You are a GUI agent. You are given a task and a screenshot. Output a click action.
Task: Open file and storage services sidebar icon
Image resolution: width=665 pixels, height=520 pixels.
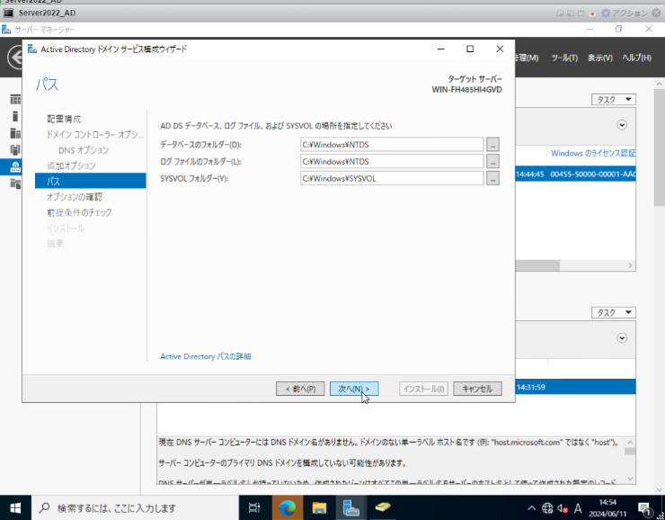15,184
